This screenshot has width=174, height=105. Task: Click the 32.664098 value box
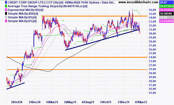167,21
